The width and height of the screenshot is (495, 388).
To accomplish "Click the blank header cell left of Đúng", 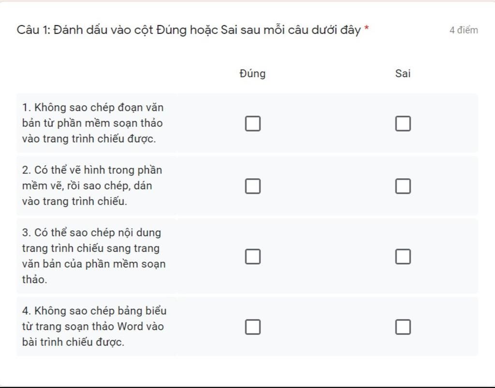I will point(97,73).
